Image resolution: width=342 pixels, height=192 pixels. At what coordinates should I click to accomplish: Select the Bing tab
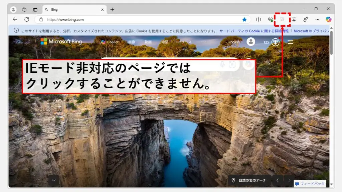tap(74, 10)
